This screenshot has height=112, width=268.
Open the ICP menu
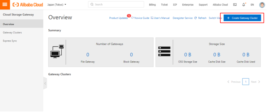click(175, 5)
